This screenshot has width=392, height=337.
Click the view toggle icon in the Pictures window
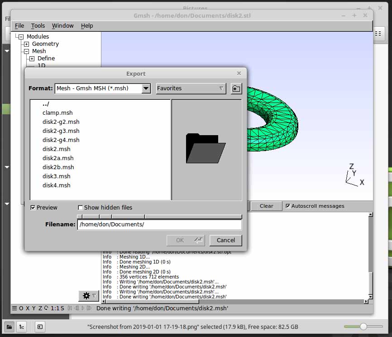click(x=378, y=34)
